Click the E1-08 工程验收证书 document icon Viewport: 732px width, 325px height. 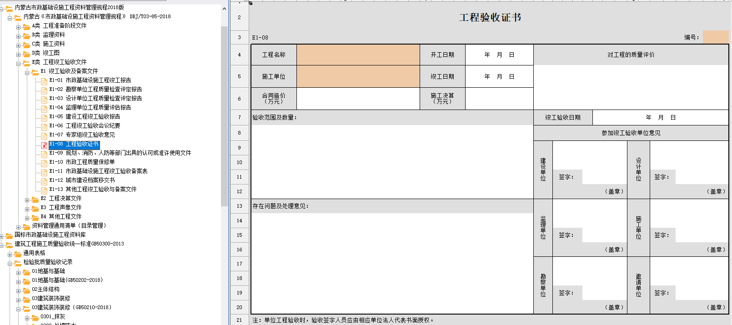pos(44,145)
